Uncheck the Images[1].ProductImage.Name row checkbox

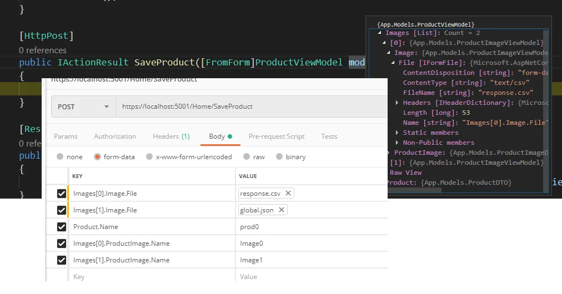pyautogui.click(x=62, y=260)
